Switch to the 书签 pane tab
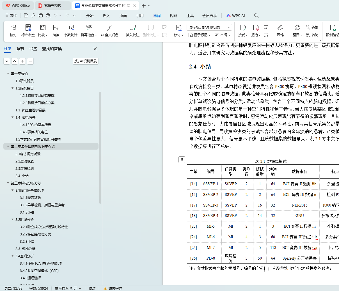339x291 pixels. tap(33, 49)
